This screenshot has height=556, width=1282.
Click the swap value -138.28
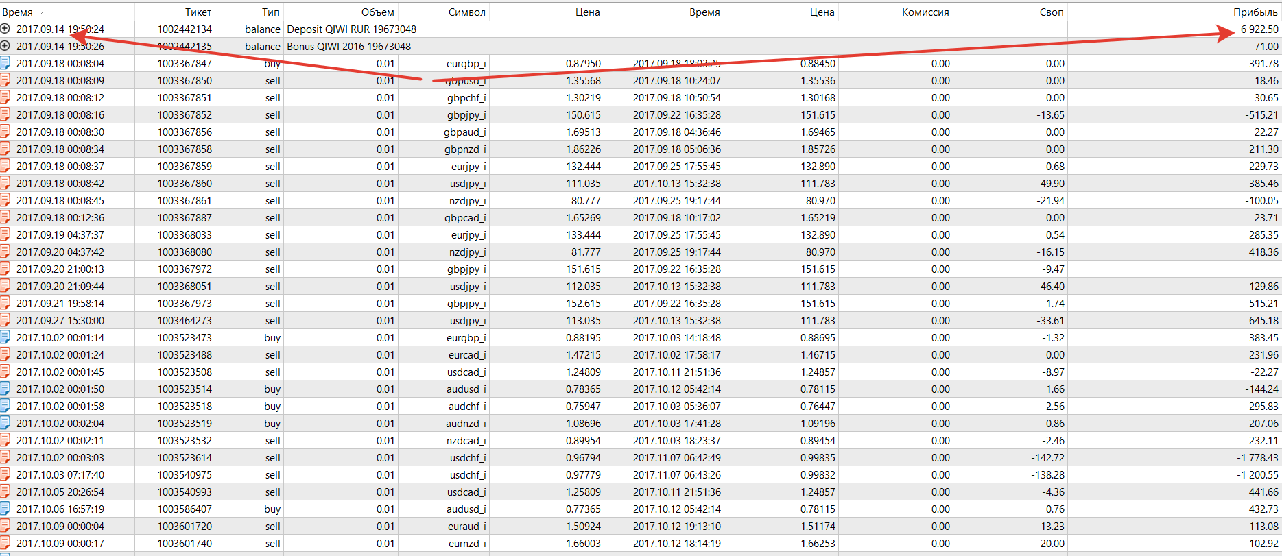[1048, 474]
